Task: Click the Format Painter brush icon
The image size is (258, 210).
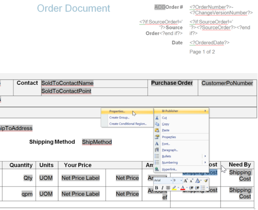Action: (205, 181)
